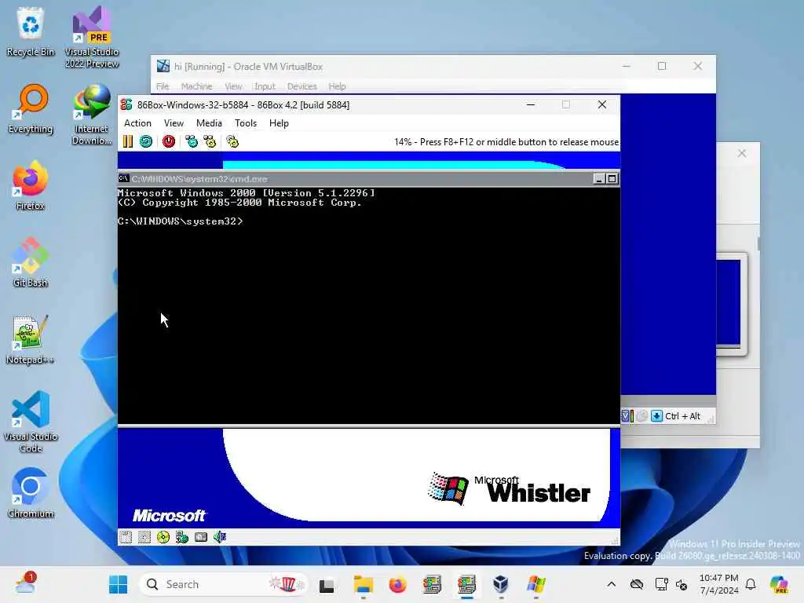Open 86Box settings toolbar icon
This screenshot has width=804, height=603.
pos(232,141)
